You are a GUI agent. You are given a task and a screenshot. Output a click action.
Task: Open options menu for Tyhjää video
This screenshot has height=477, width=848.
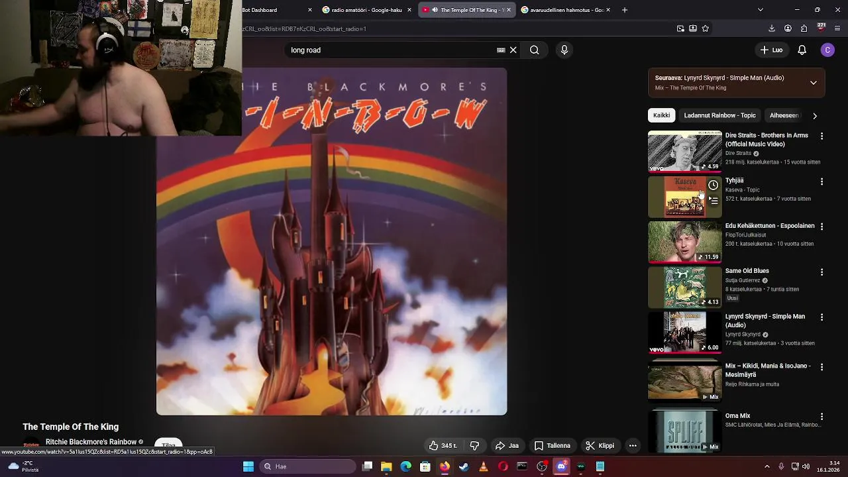pos(821,181)
